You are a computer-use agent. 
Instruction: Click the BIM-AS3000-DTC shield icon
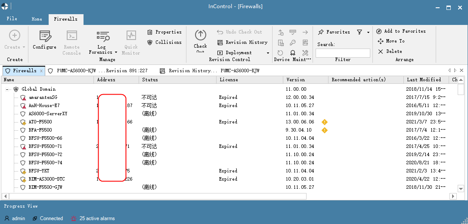click(x=23, y=179)
